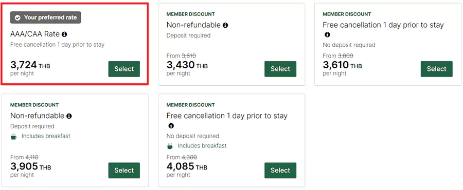Click info icon on 3,905 THB Non-refundable rate
Image resolution: width=463 pixels, height=190 pixels.
point(69,116)
